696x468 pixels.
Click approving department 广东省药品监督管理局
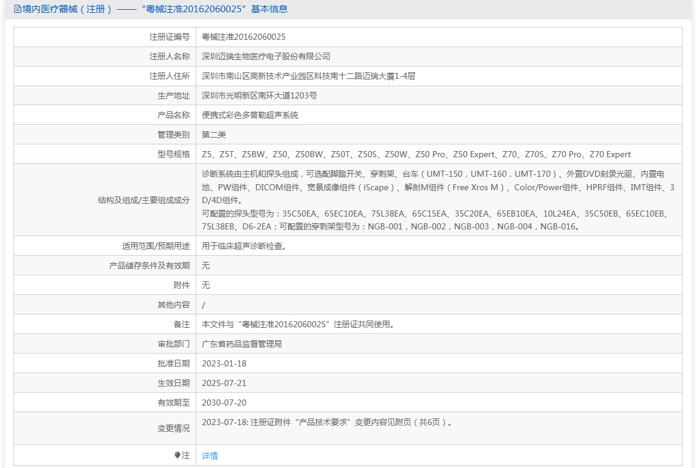(242, 344)
